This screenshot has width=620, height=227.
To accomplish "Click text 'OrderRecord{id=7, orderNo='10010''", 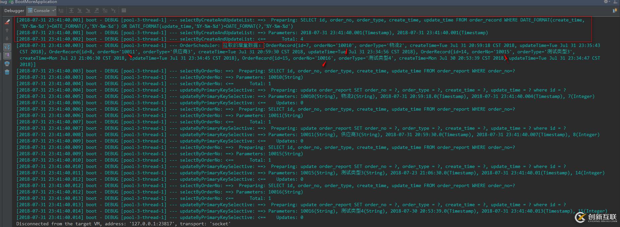I will pyautogui.click(x=310, y=45).
